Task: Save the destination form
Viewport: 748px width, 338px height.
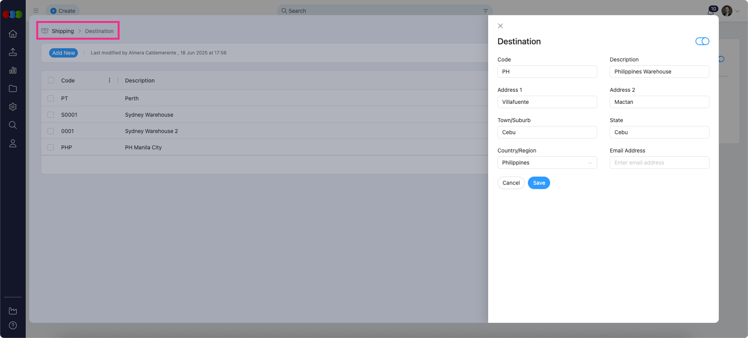Action: tap(539, 183)
